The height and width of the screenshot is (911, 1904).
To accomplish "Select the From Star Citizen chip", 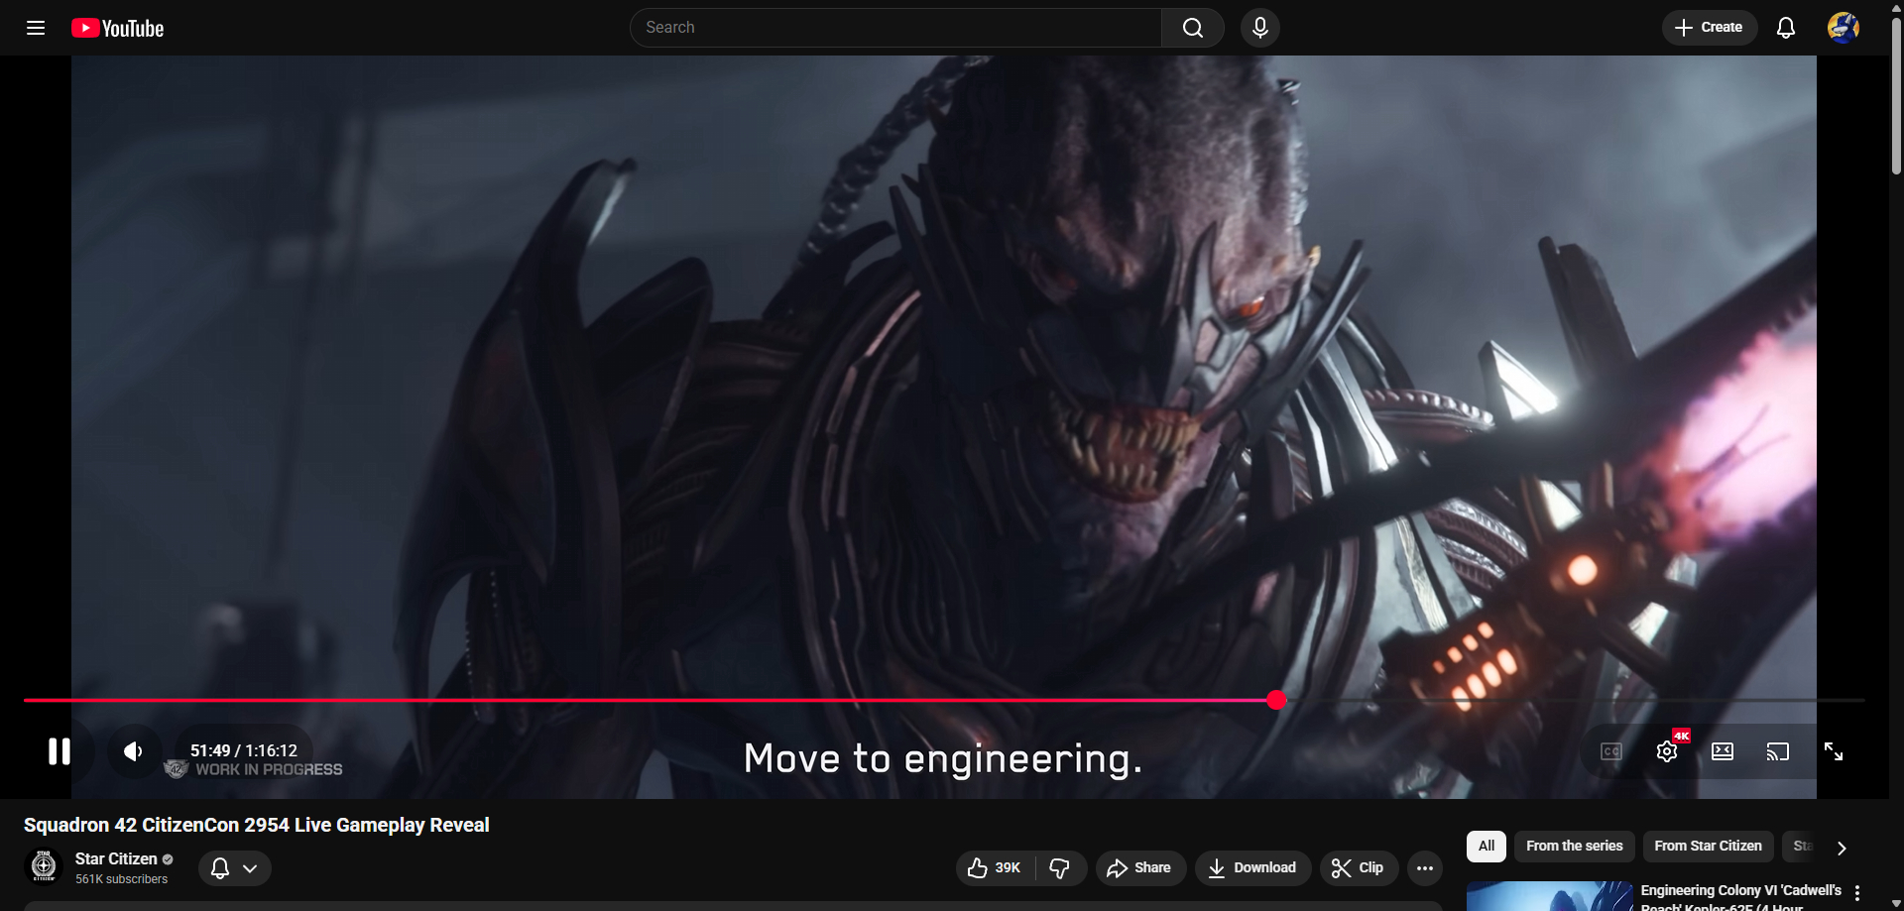I will point(1708,847).
